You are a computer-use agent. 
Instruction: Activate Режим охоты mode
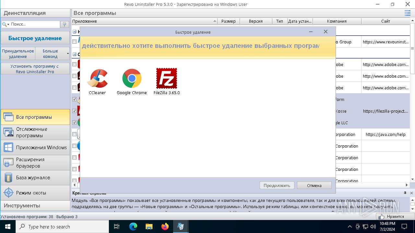(x=35, y=193)
